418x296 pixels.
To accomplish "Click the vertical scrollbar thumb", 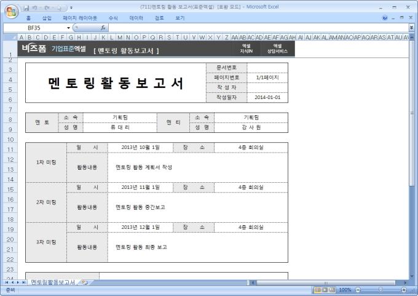I will 412,112.
